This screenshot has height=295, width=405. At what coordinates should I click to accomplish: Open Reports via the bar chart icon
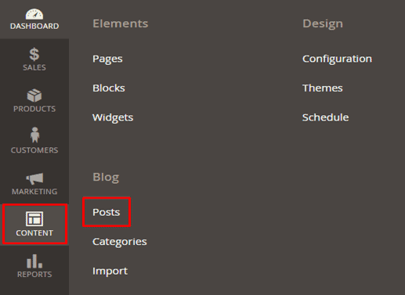34,261
